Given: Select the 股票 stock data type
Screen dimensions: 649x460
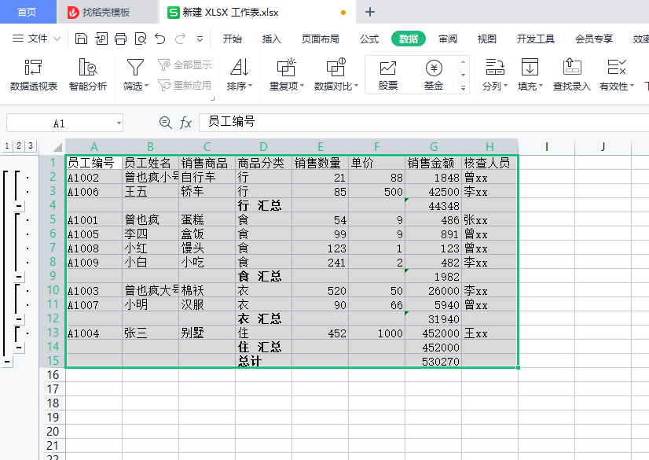Looking at the screenshot, I should 388,75.
